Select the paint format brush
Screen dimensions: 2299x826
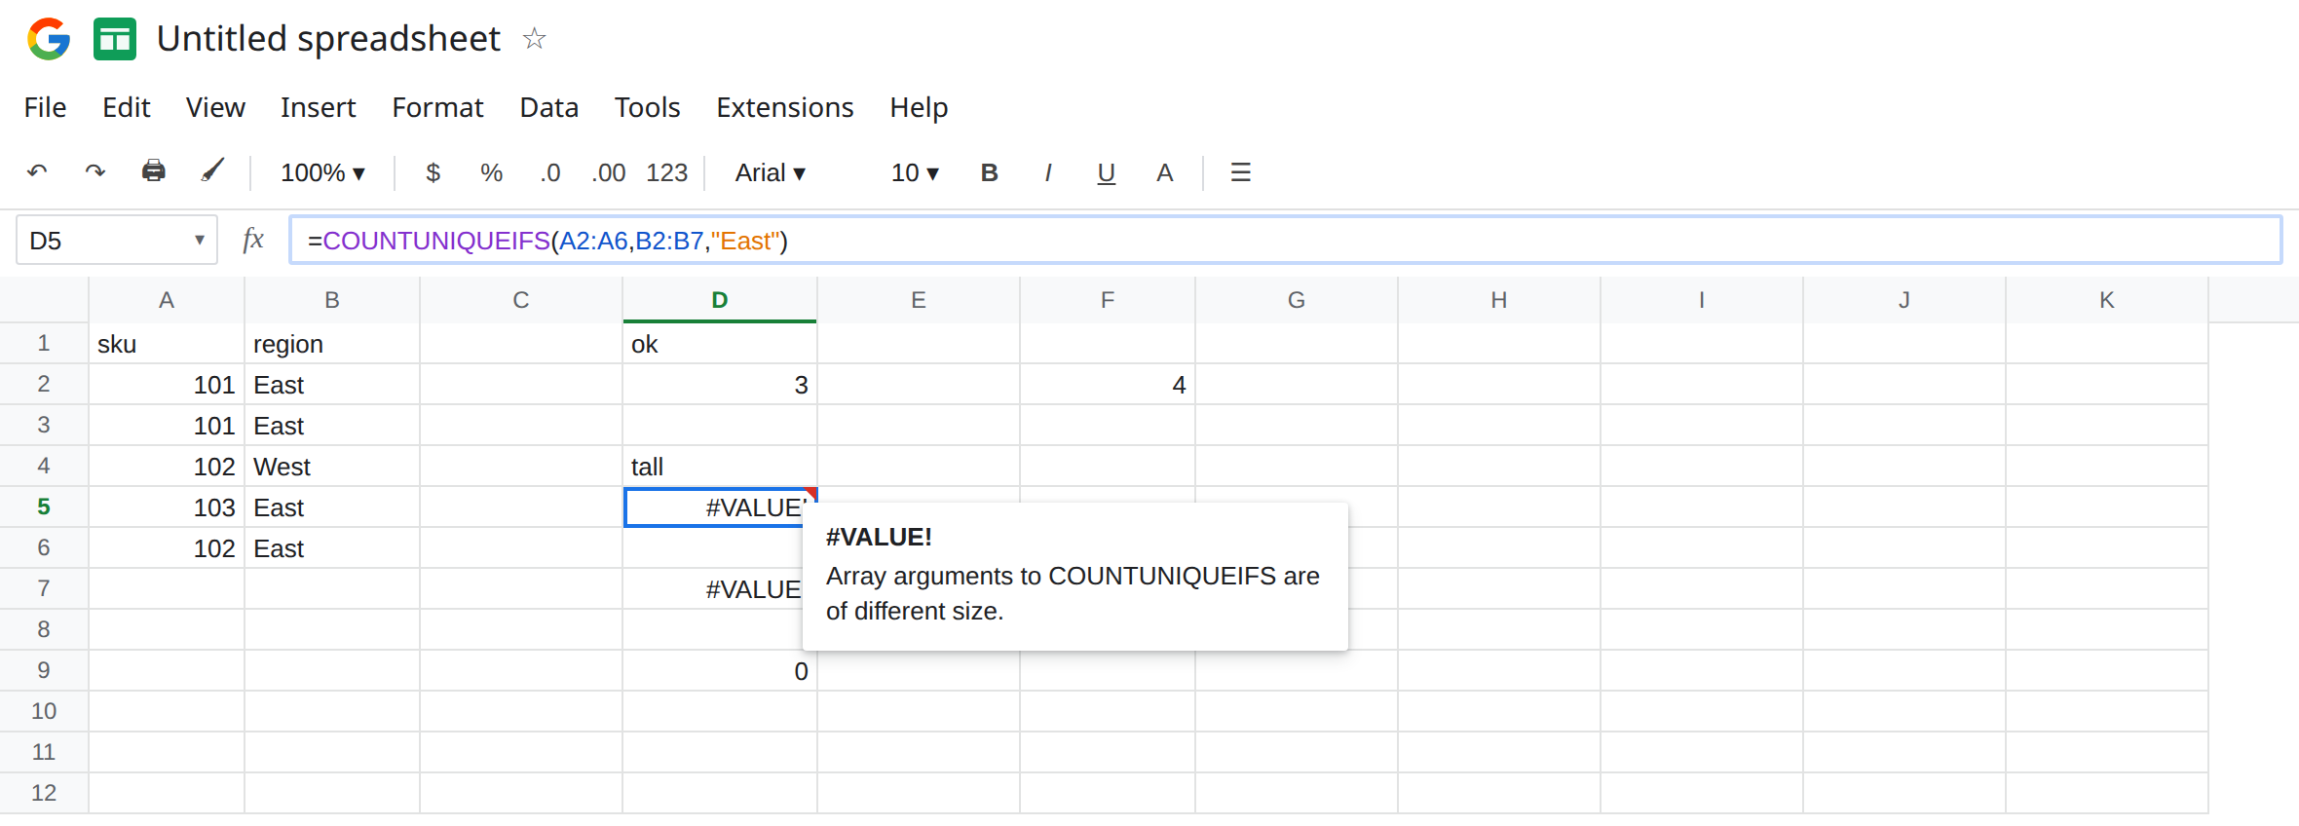pos(212,171)
